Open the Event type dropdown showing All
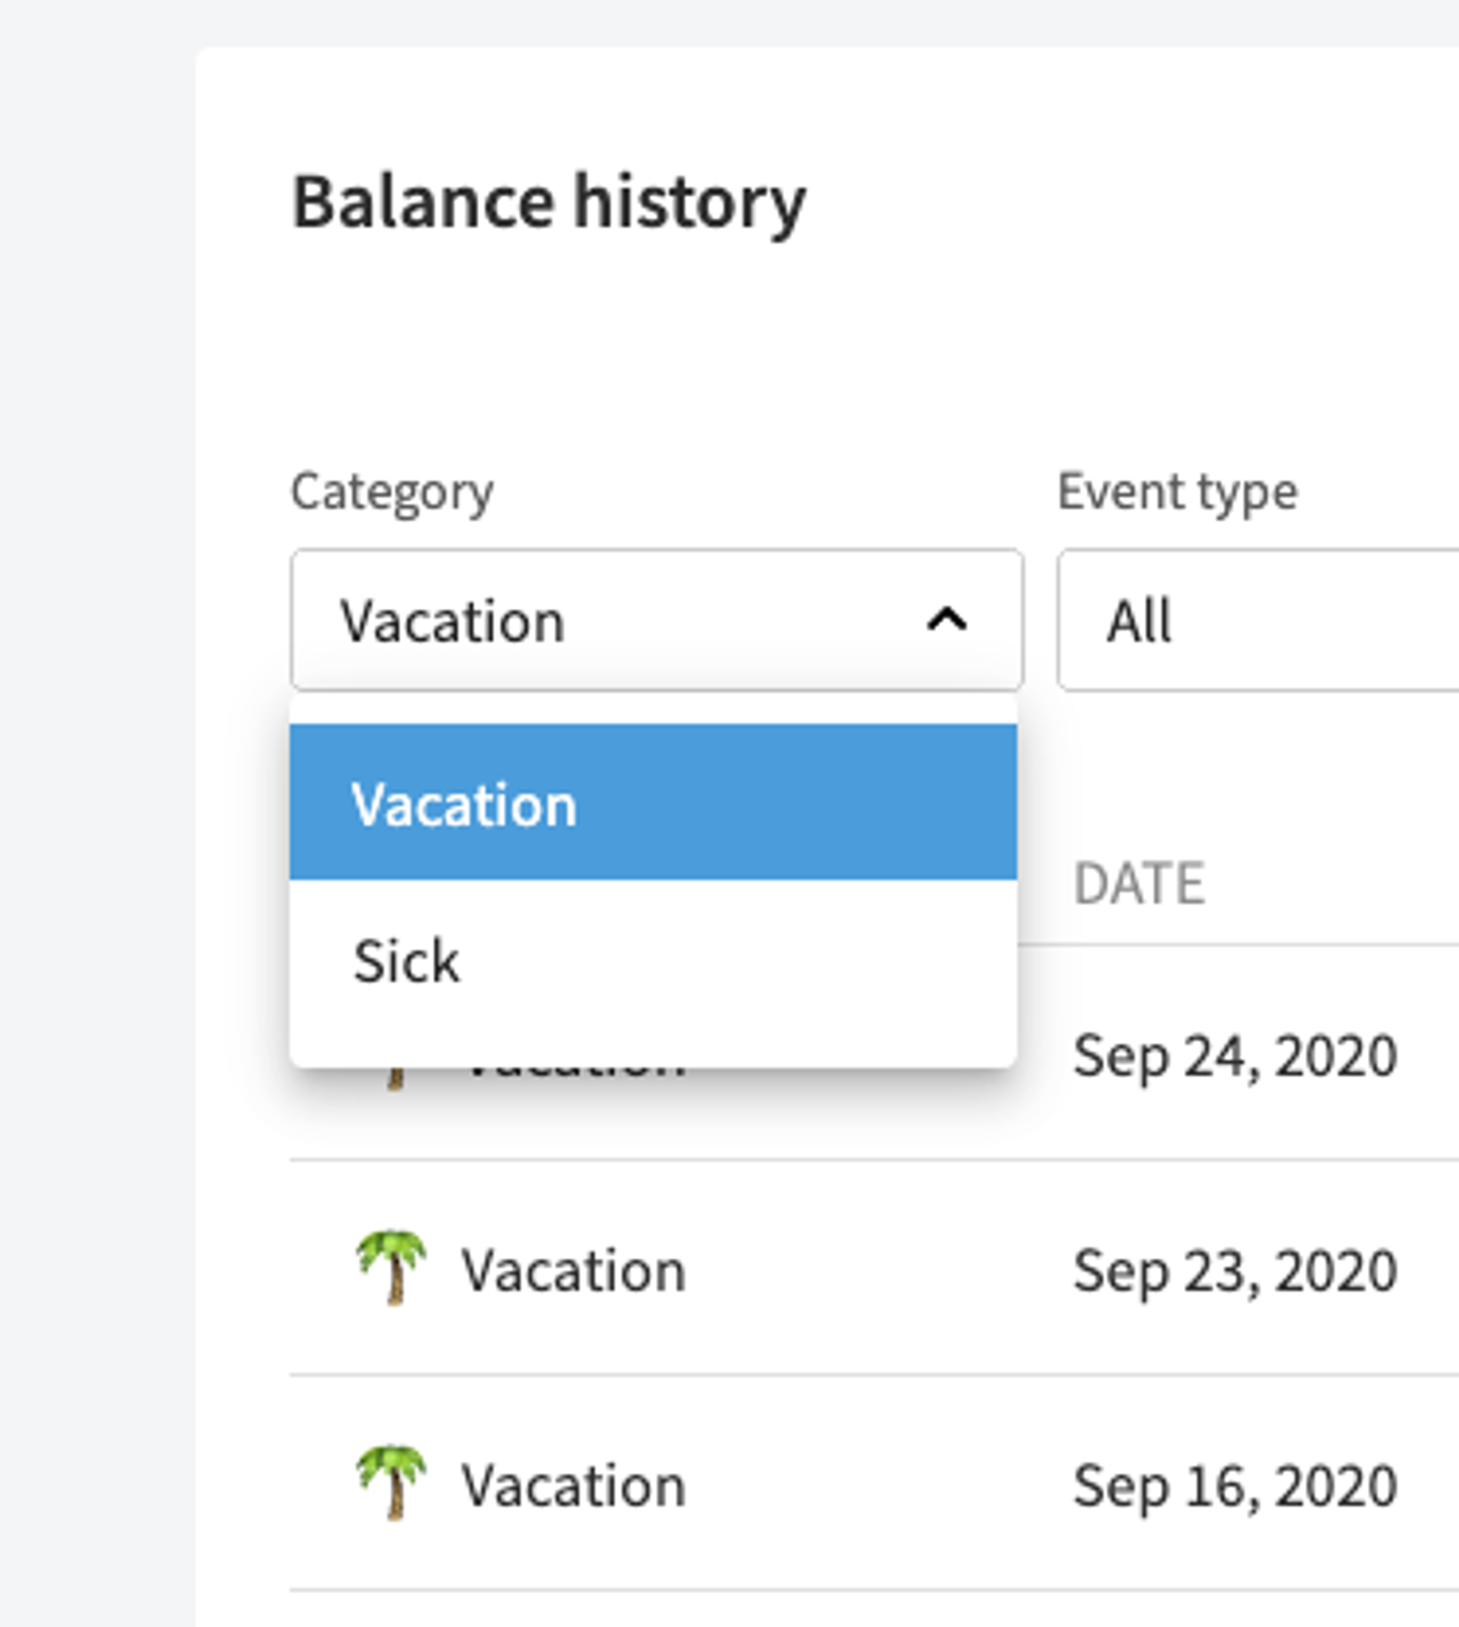The image size is (1459, 1627). 1259,620
